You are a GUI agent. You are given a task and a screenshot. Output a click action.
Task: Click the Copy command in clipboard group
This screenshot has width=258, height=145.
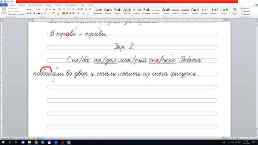click(14, 11)
